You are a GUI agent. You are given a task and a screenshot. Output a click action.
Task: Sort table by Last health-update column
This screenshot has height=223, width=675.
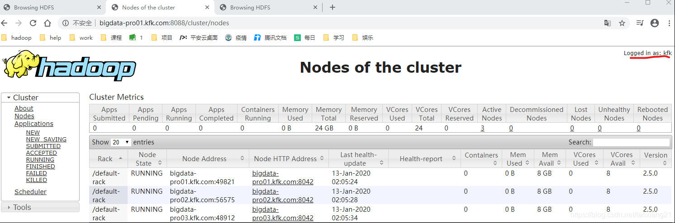click(x=358, y=158)
